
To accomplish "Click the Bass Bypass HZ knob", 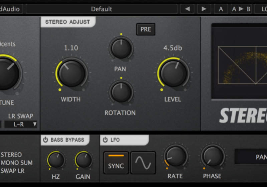I will click(x=56, y=160).
